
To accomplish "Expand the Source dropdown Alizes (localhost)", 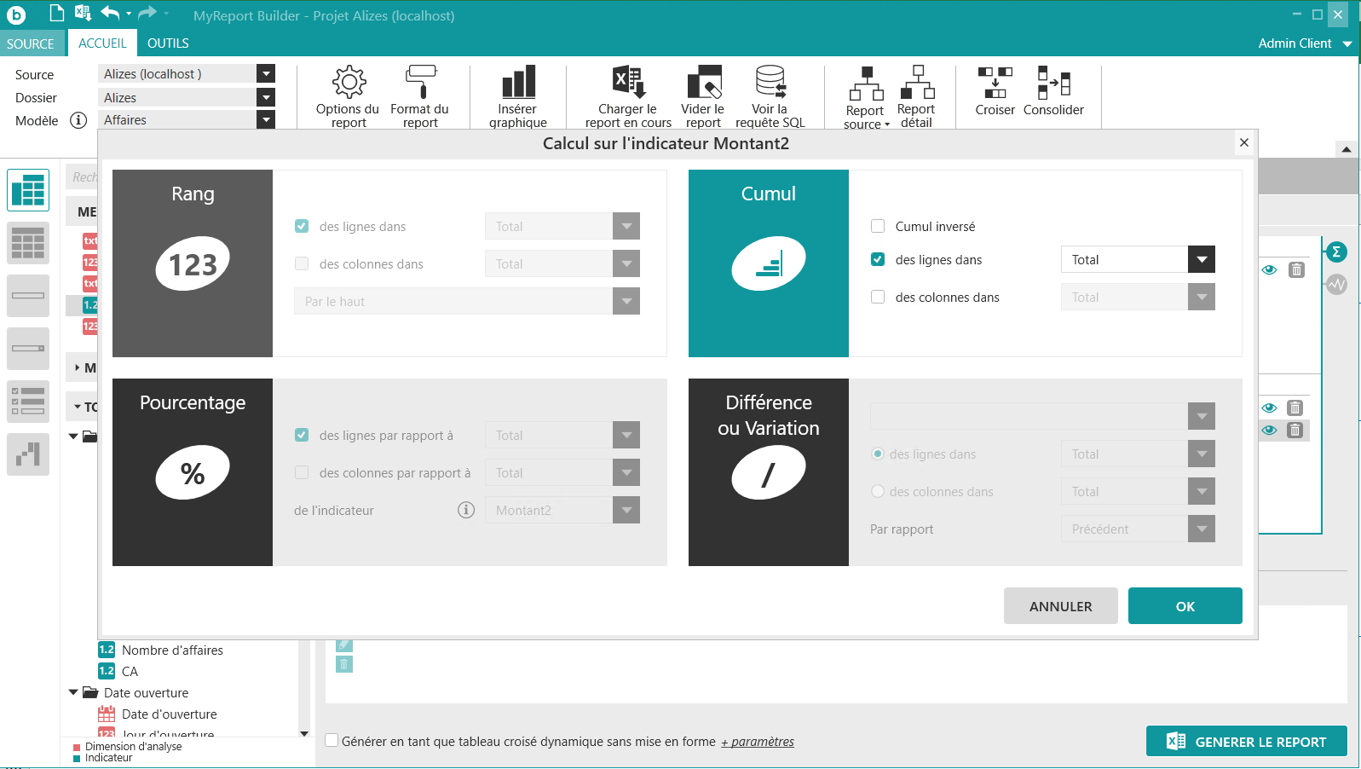I will pyautogui.click(x=266, y=74).
